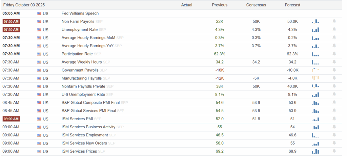Toggle alert bell for Unemployment Rate
This screenshot has height=156, width=347.
coord(334,29)
